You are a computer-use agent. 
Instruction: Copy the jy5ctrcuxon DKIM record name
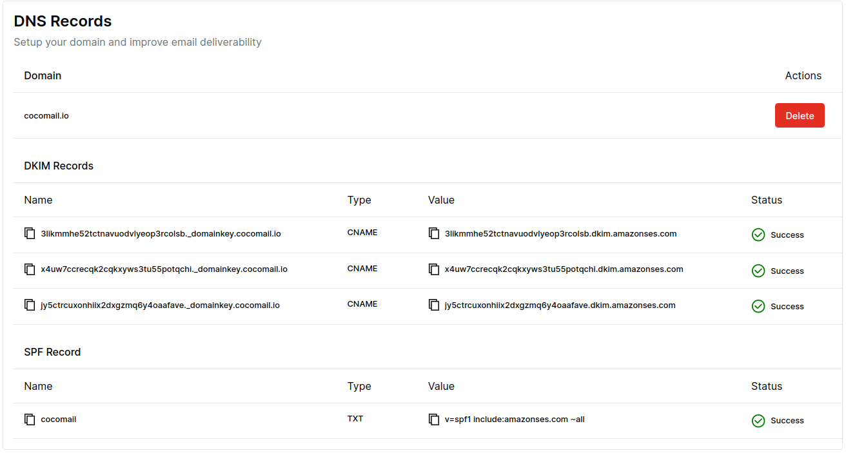coord(30,305)
